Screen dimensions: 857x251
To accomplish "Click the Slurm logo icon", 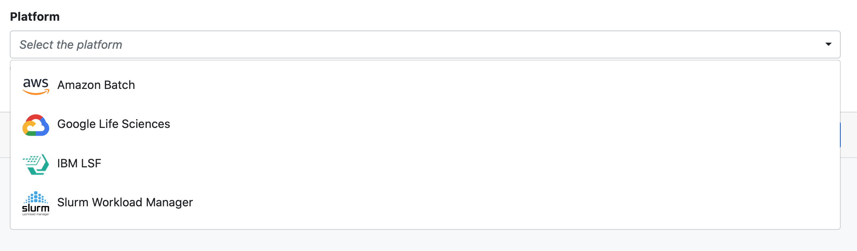I will tap(36, 203).
